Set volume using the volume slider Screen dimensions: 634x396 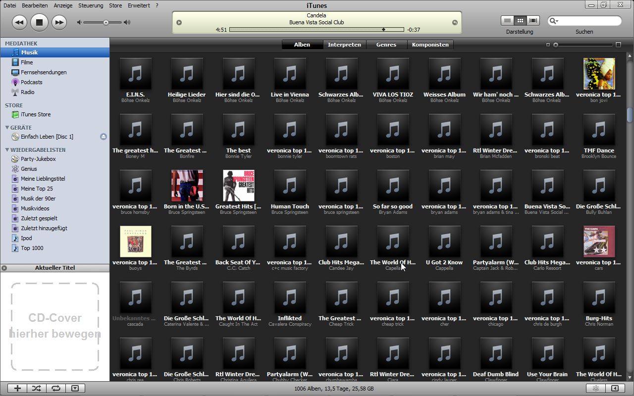click(103, 22)
